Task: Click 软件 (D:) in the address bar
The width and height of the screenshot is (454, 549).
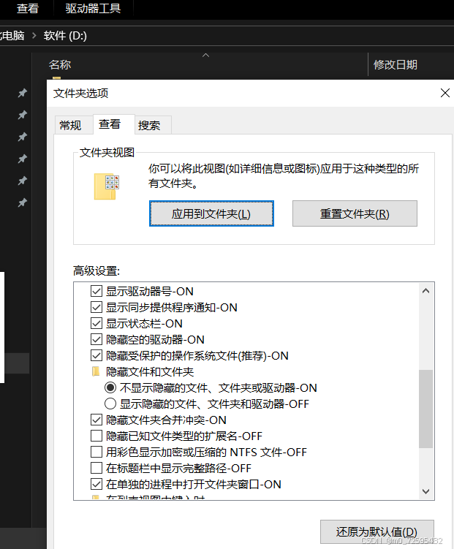Action: [x=65, y=36]
